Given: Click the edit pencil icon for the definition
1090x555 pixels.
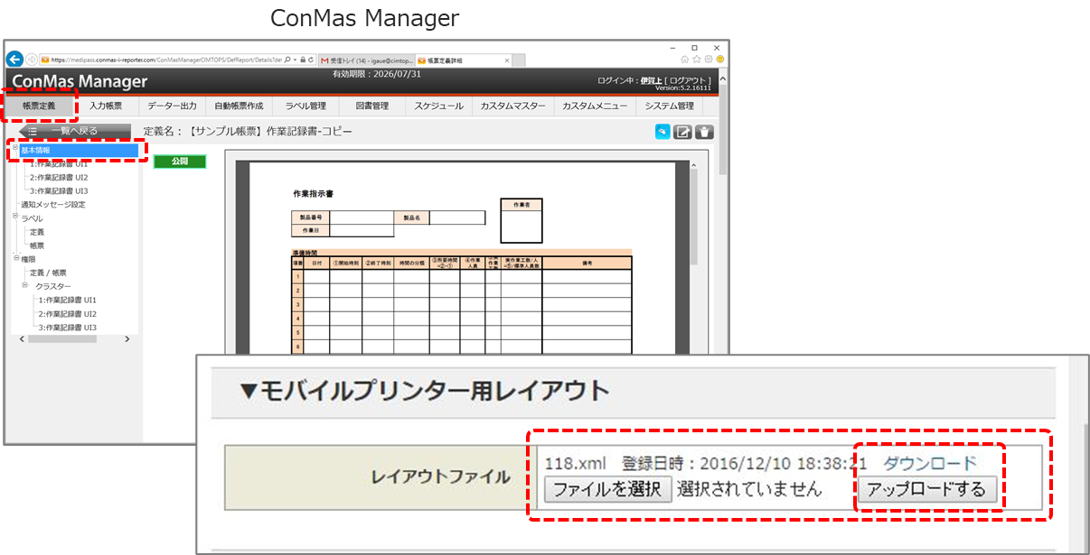Looking at the screenshot, I should tap(684, 132).
